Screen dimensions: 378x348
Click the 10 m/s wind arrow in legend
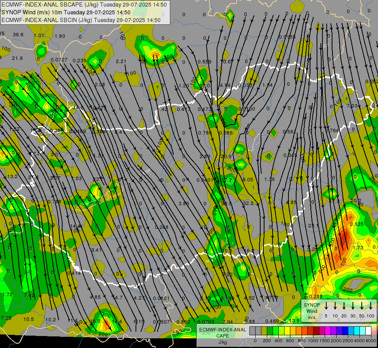335,306
